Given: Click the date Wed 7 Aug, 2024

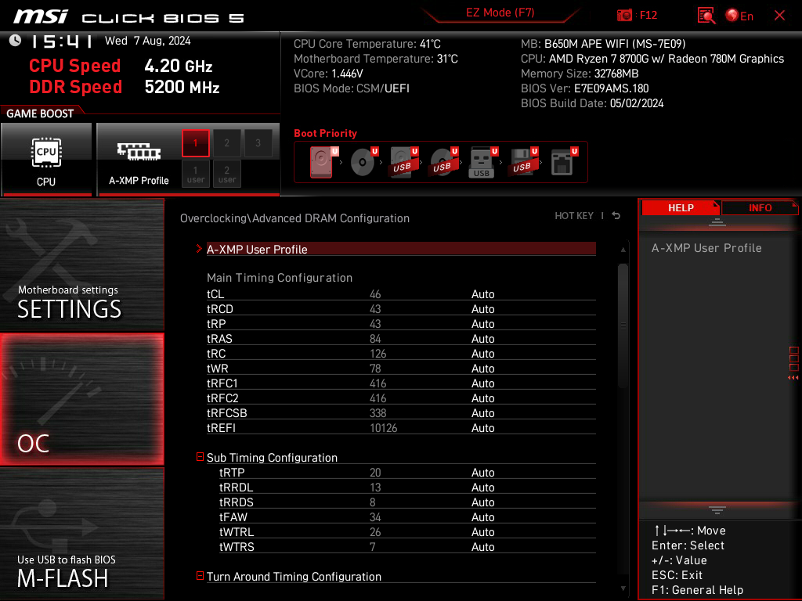Looking at the screenshot, I should tap(148, 41).
